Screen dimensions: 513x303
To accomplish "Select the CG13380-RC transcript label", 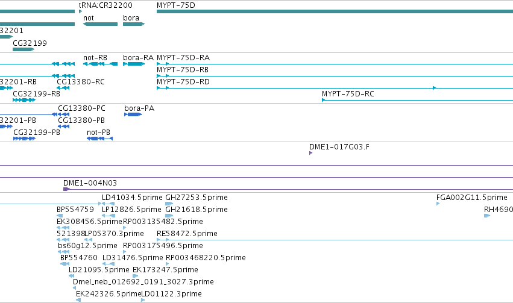I will (81, 82).
